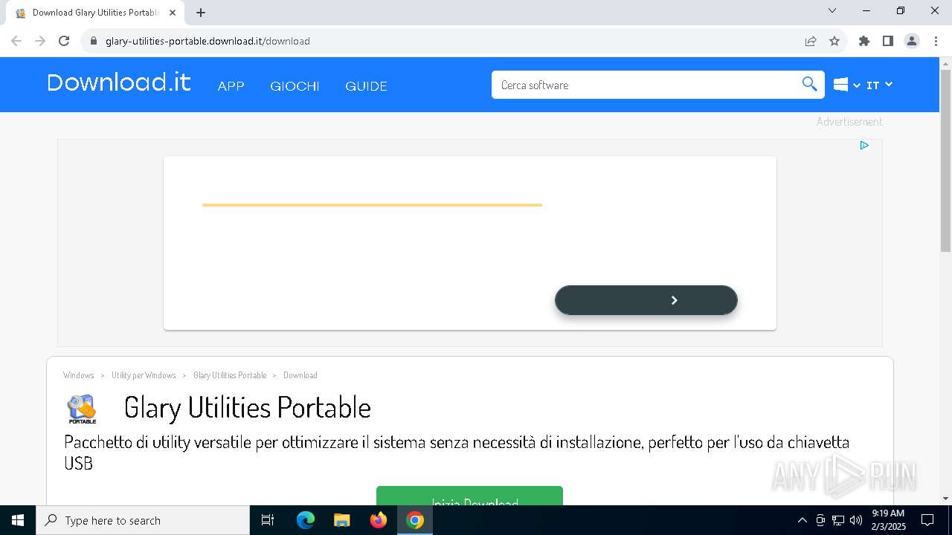Click the scrollbar down arrow

tap(945, 499)
